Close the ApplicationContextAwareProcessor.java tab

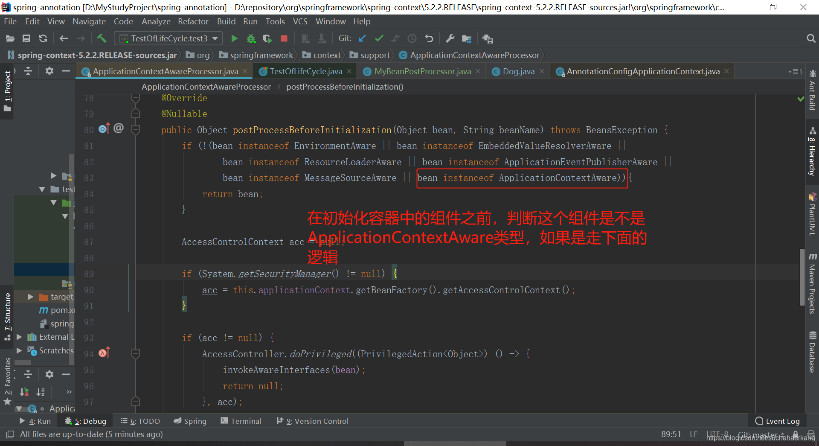[x=245, y=71]
